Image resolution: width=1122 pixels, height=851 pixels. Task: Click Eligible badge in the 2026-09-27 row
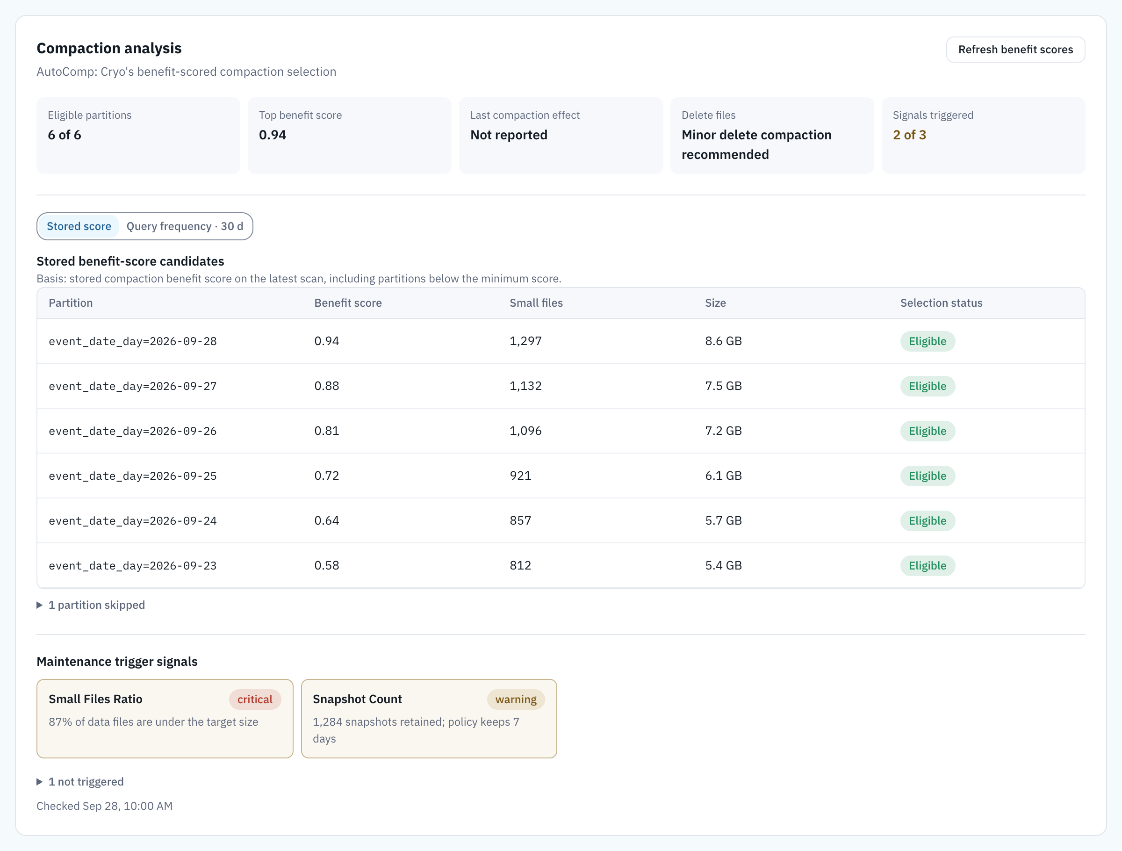(927, 386)
